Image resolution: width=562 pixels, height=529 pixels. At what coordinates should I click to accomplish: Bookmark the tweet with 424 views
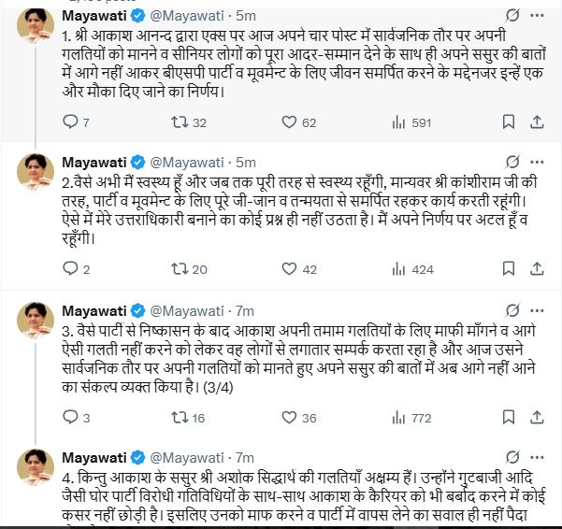point(509,269)
